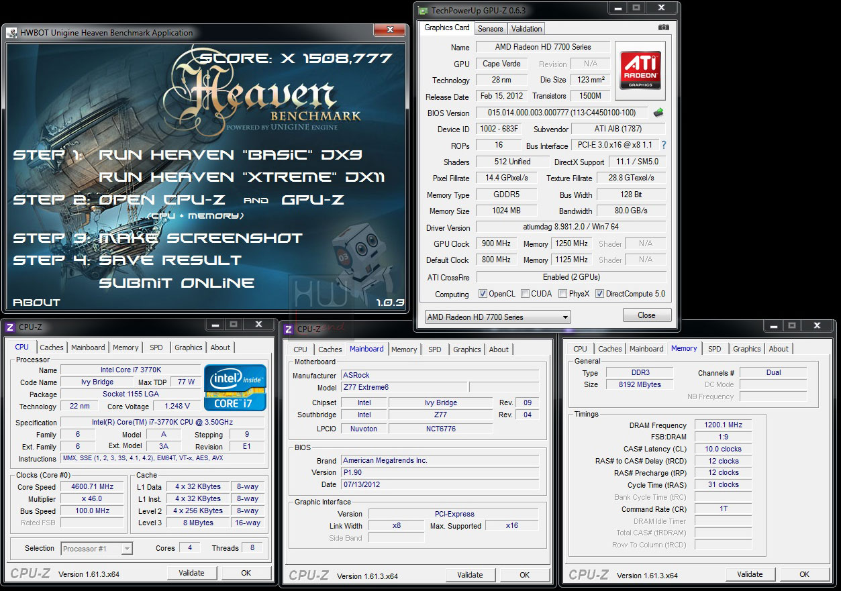
Task: Enable the PhysX checkbox
Action: coord(563,294)
